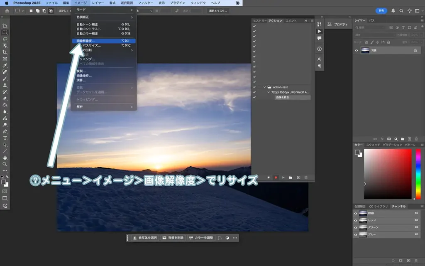Viewport: 425px width, 266px height.
Task: Switch to the ヒストリー tab
Action: [x=259, y=20]
